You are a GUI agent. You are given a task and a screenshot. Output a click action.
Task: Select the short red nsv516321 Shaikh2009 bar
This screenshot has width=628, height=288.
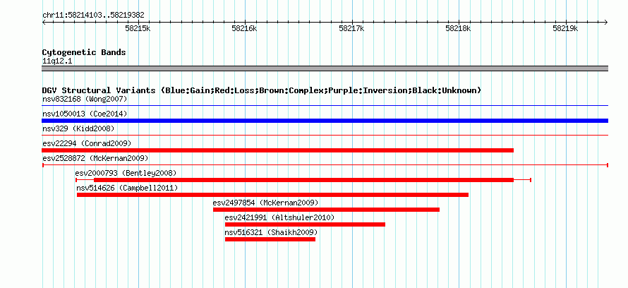pyautogui.click(x=270, y=239)
